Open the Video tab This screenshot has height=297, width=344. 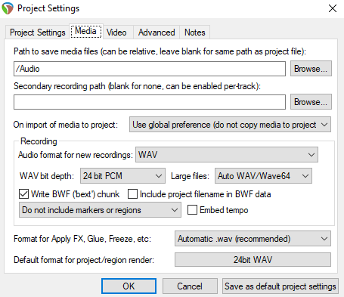point(116,32)
